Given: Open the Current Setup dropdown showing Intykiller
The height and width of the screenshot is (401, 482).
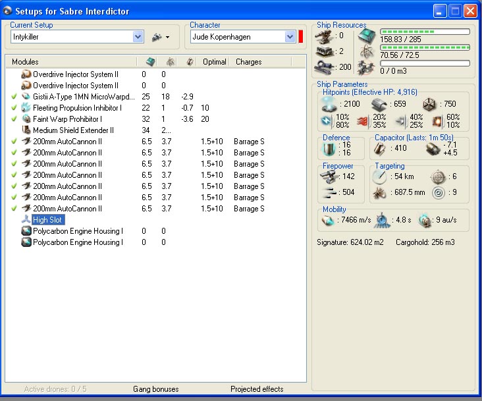Looking at the screenshot, I should coord(138,37).
